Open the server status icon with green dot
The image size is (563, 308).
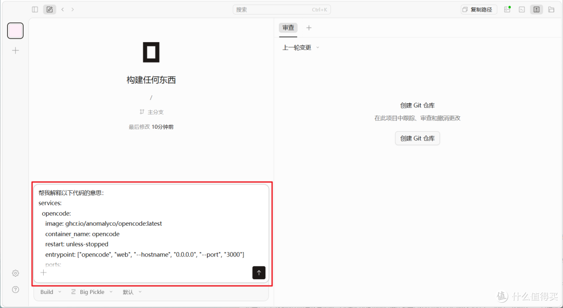[x=507, y=10]
